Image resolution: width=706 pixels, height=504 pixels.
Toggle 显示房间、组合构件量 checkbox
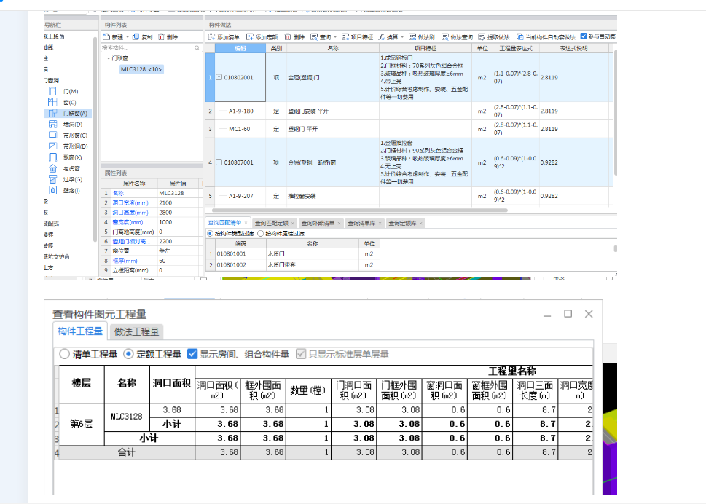coord(192,354)
